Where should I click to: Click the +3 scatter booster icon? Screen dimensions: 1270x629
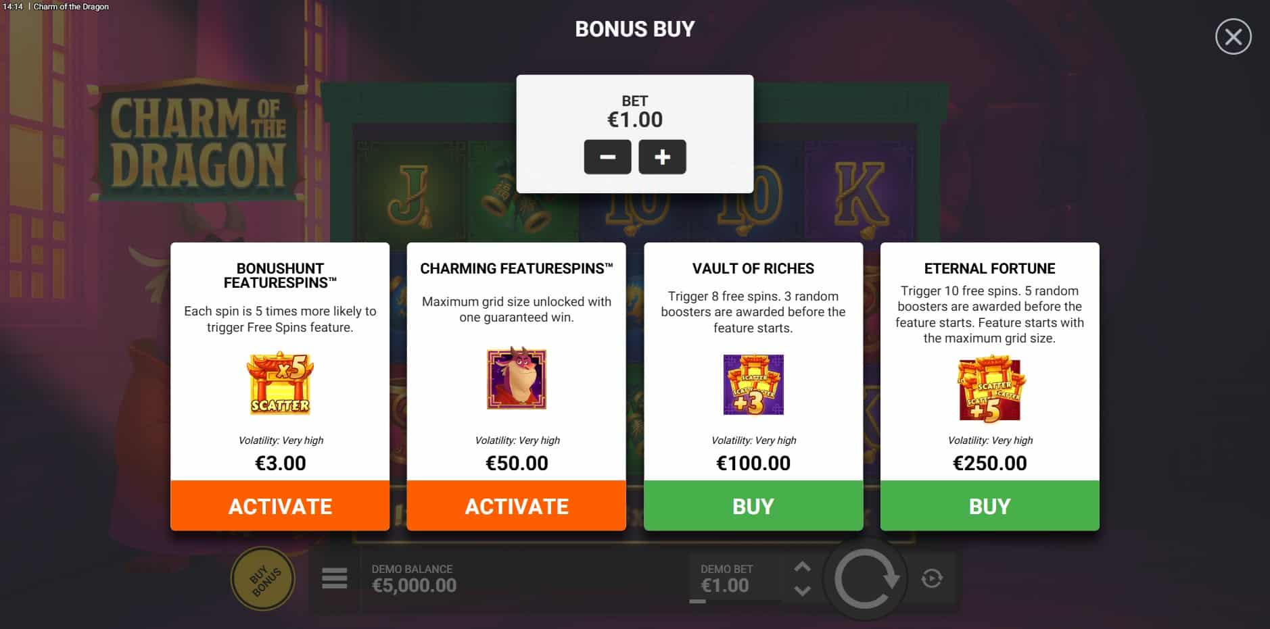pos(753,384)
